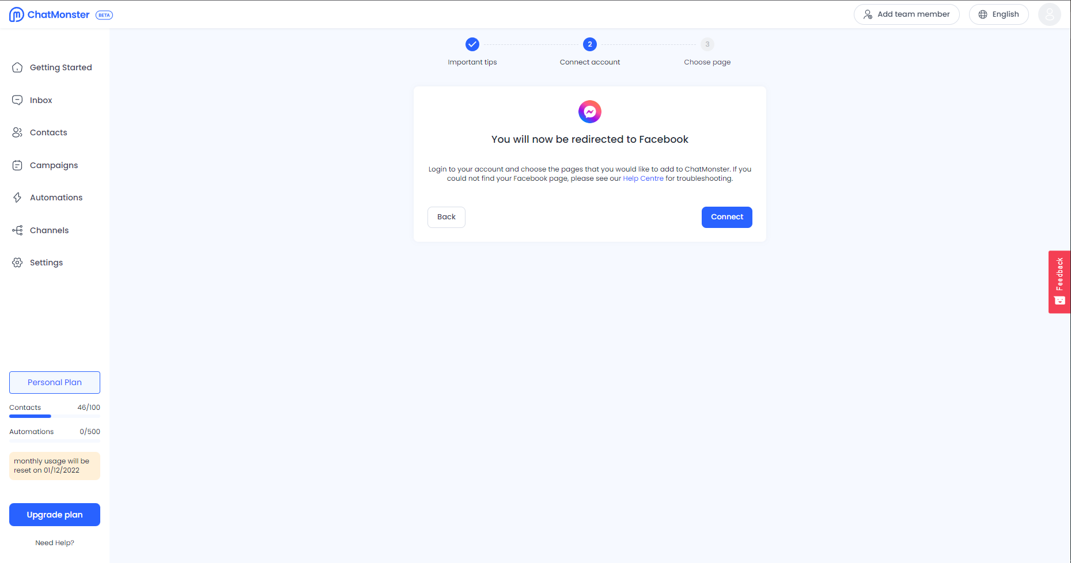Open the red Feedback side tab
Viewport: 1071px width, 563px height.
coord(1059,282)
